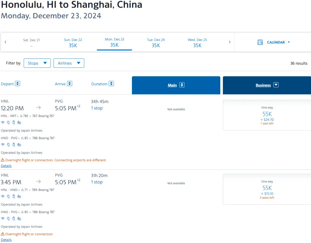Toggle the sort by Depart time control
Image resolution: width=311 pixels, height=243 pixels.
click(18, 84)
